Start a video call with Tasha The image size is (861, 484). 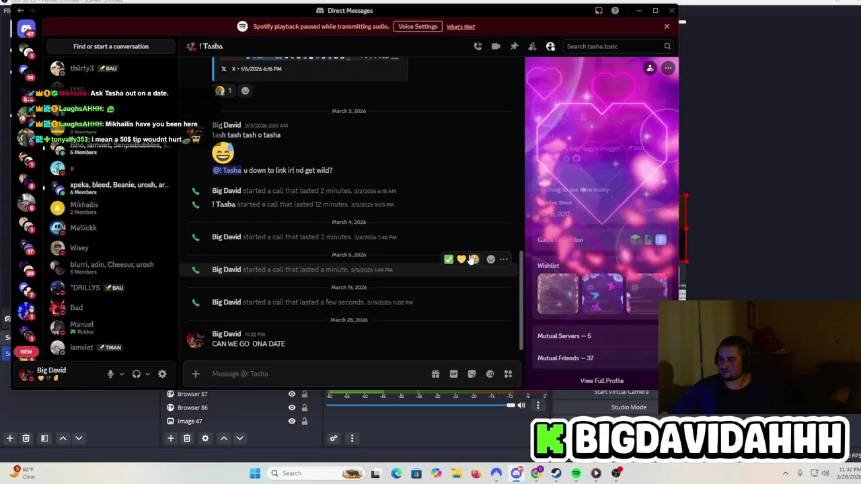click(496, 46)
